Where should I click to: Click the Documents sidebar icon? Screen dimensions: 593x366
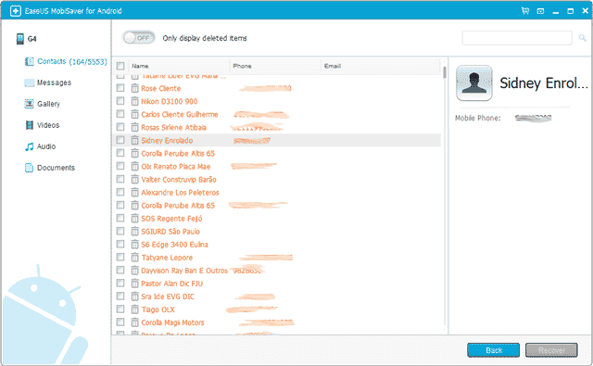pos(29,168)
